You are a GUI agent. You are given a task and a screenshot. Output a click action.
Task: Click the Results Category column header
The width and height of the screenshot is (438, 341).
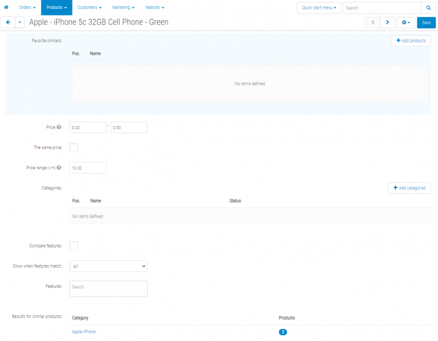80,318
